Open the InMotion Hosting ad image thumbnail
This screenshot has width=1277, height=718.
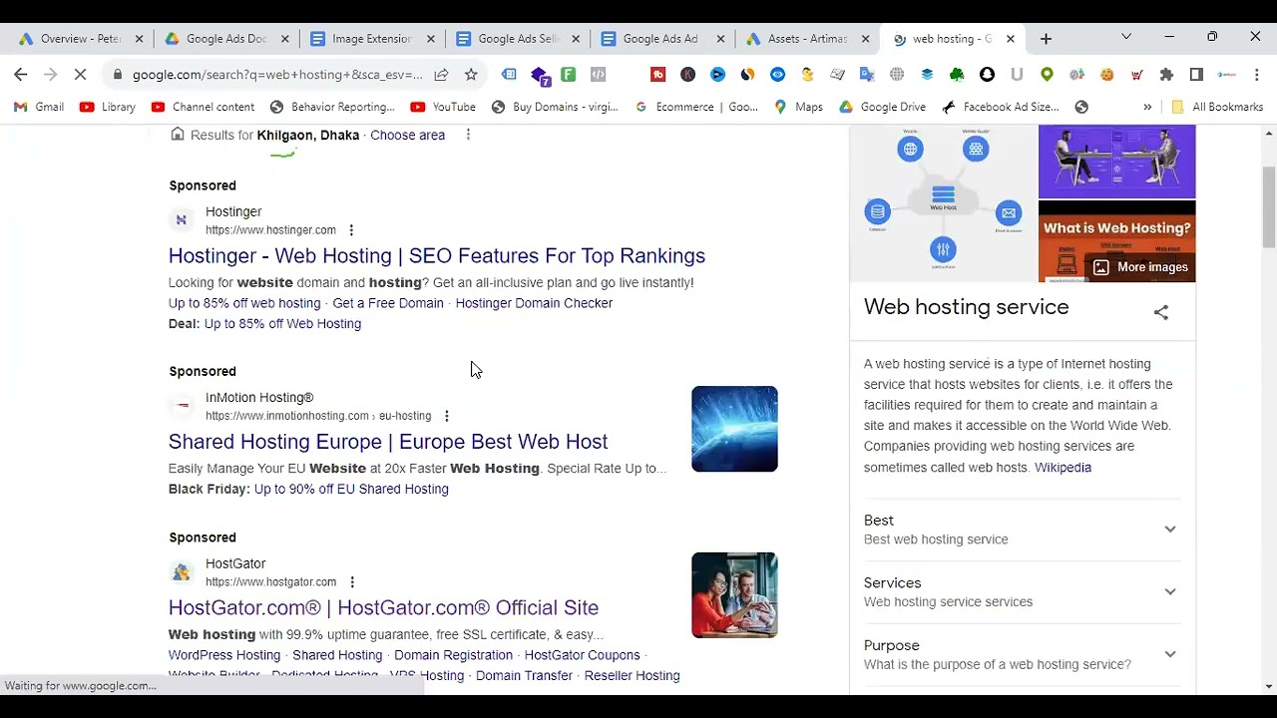click(x=734, y=429)
